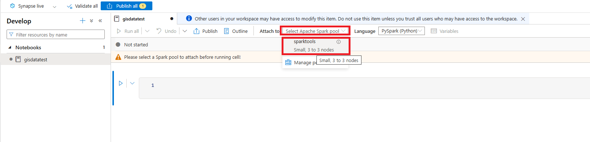Click sparktools pool info icon
The height and width of the screenshot is (142, 590).
tap(338, 42)
